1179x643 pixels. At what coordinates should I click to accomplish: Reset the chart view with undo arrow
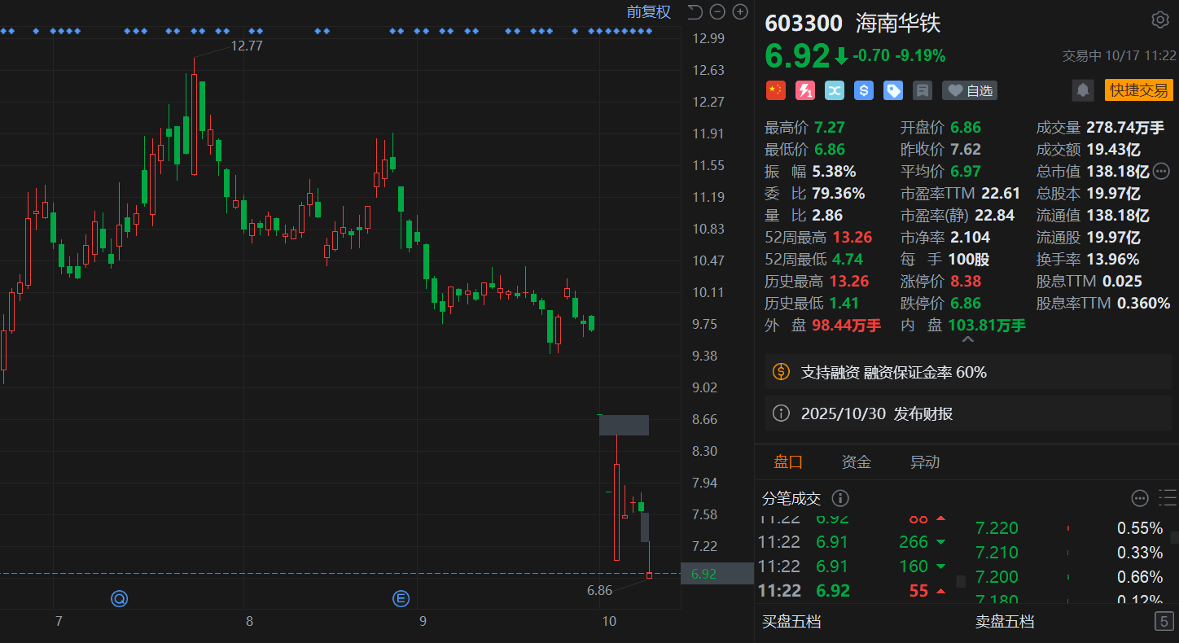pyautogui.click(x=695, y=11)
